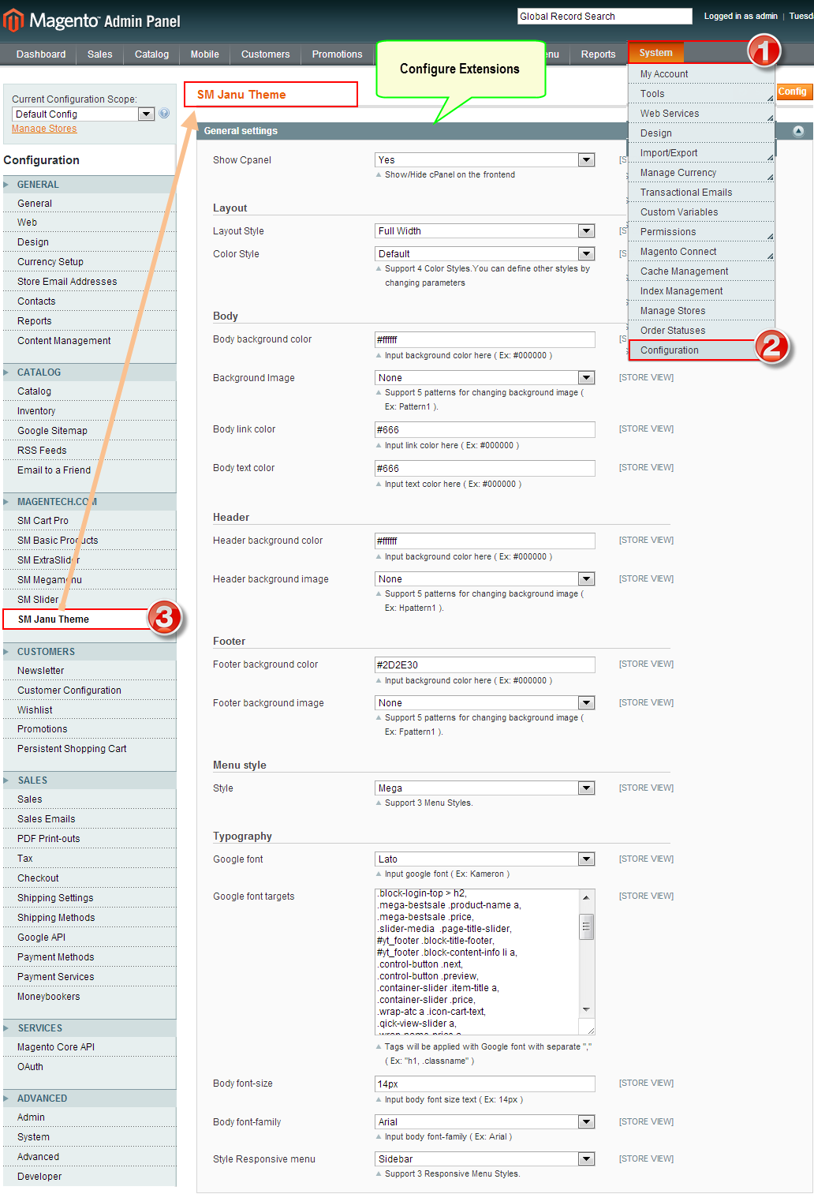Collapse the GENERAL sidebar section header
This screenshot has width=814, height=1194.
(x=89, y=185)
